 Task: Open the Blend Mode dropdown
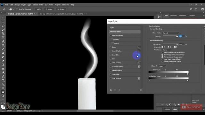click(x=170, y=33)
